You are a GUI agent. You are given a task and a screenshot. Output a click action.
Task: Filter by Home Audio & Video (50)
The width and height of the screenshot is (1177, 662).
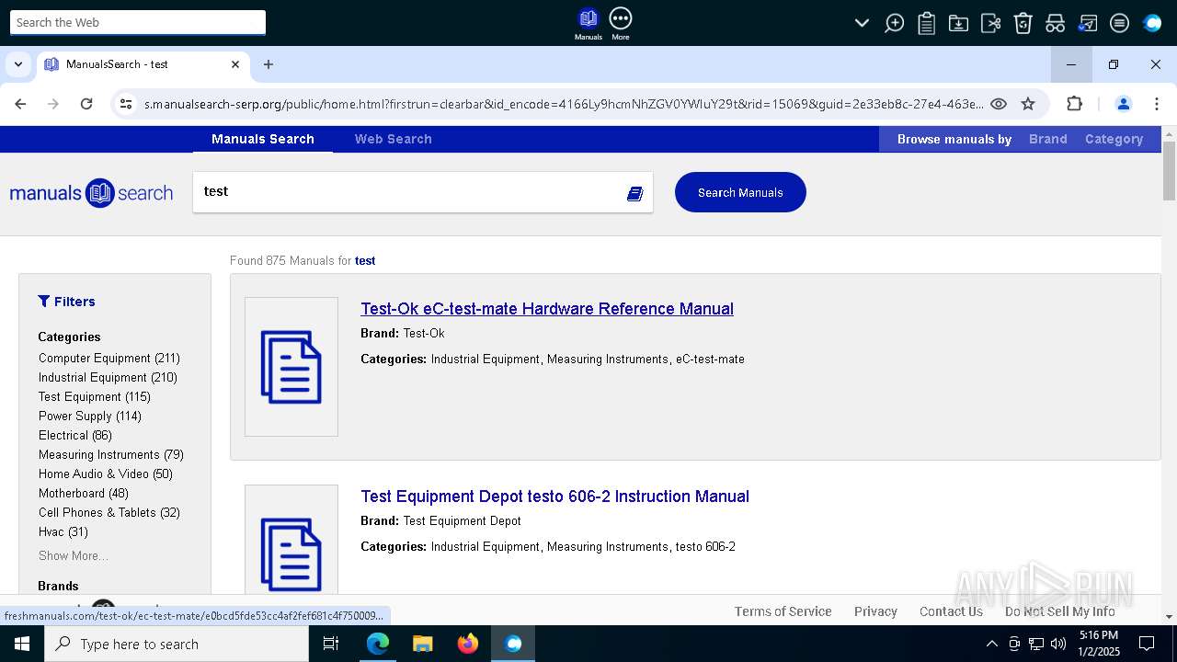(x=106, y=474)
